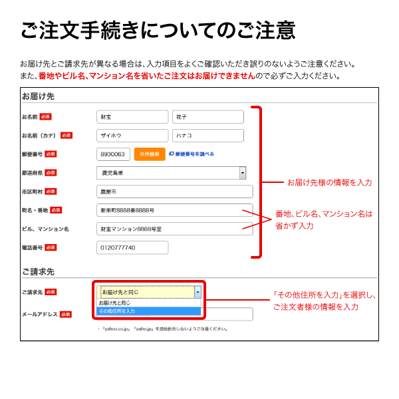This screenshot has height=399, width=399.
Task: Focus the kana field with ハナコ
Action: 207,136
